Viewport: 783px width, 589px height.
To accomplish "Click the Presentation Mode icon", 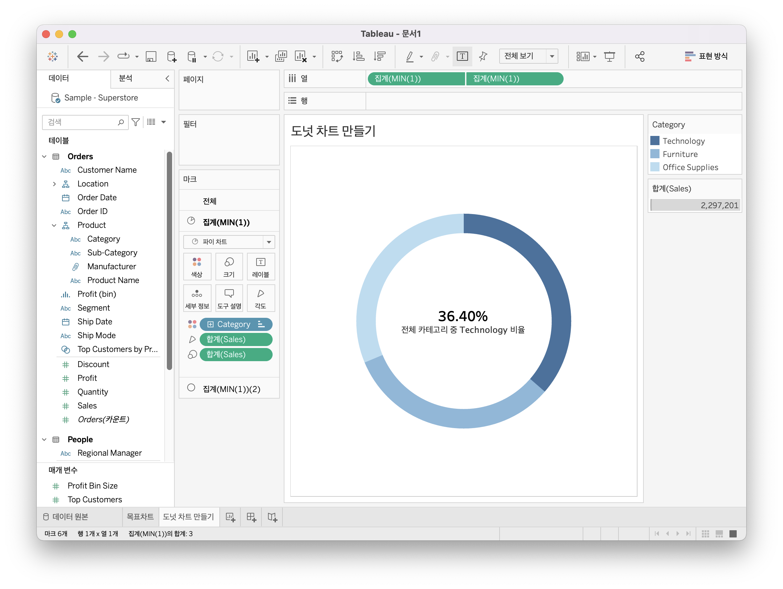I will pyautogui.click(x=609, y=56).
